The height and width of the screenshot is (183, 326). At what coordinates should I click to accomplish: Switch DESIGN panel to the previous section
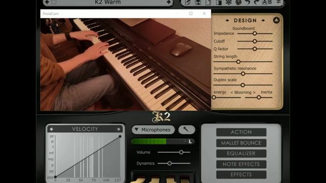[x=227, y=20]
